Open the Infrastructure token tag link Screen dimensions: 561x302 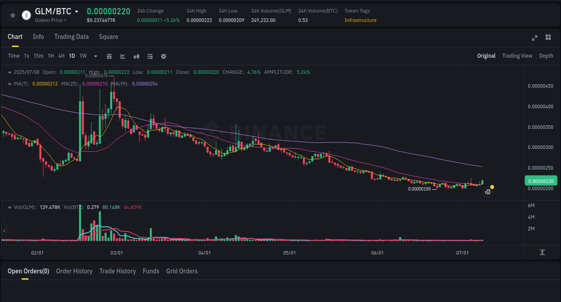click(x=359, y=20)
